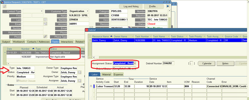Open the Interactions tab

(x=67, y=42)
